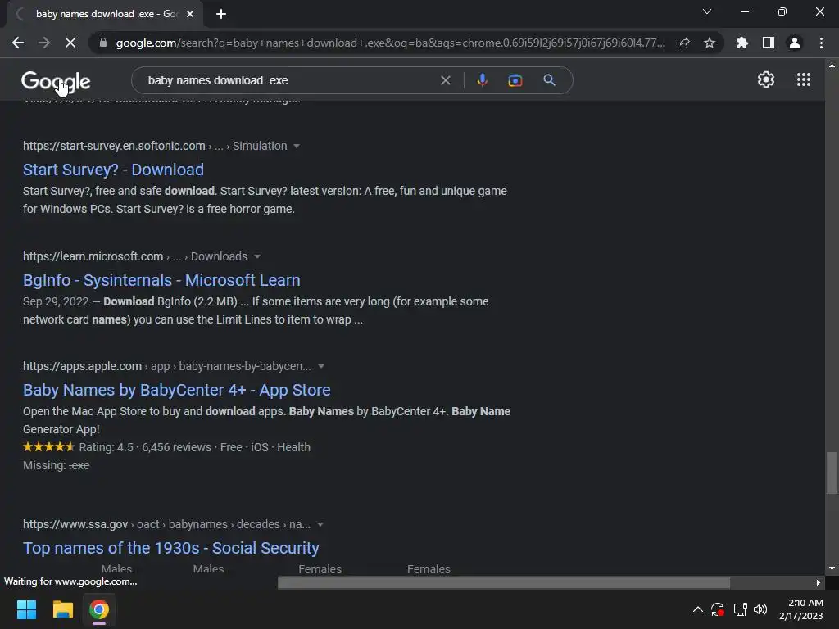
Task: Open Top names of the 1930s result
Action: pyautogui.click(x=171, y=548)
